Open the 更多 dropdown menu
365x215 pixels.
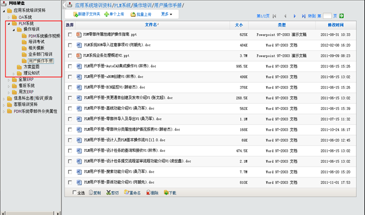click(167, 14)
